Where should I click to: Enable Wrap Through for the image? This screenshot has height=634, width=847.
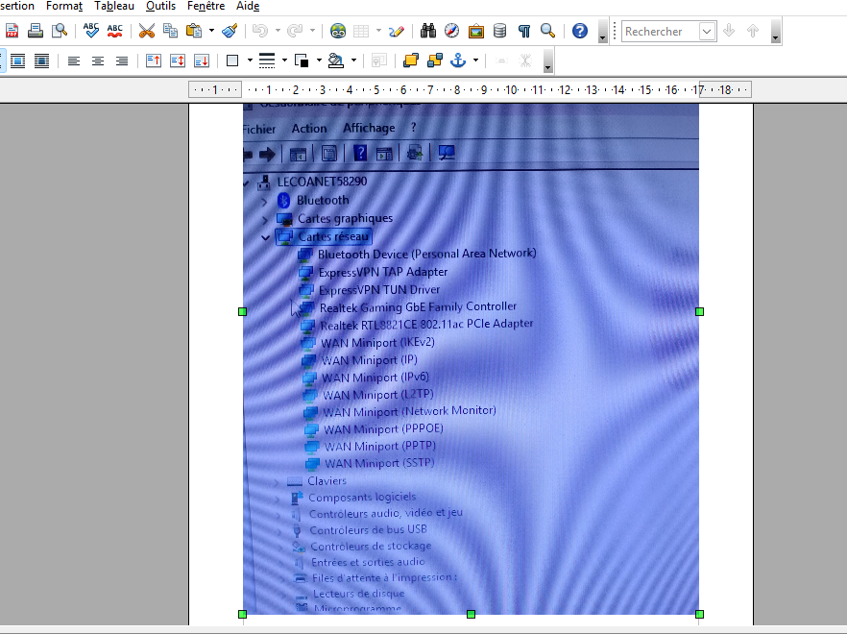coord(41,61)
